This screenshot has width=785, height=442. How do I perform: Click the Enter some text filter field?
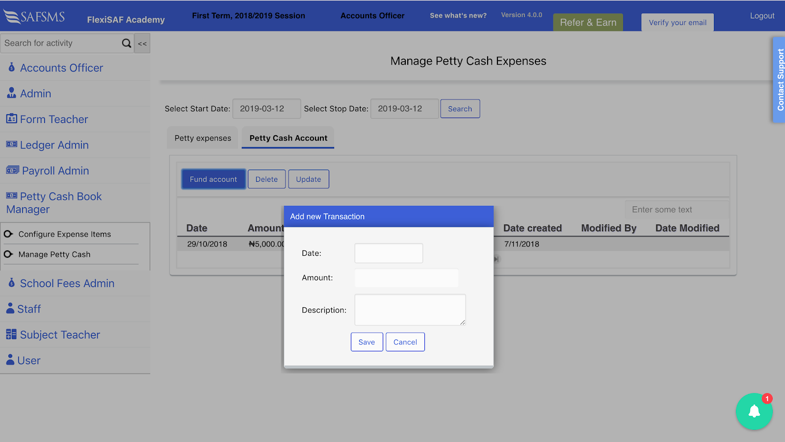(677, 210)
